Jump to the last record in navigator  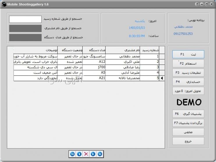[x=100, y=154]
